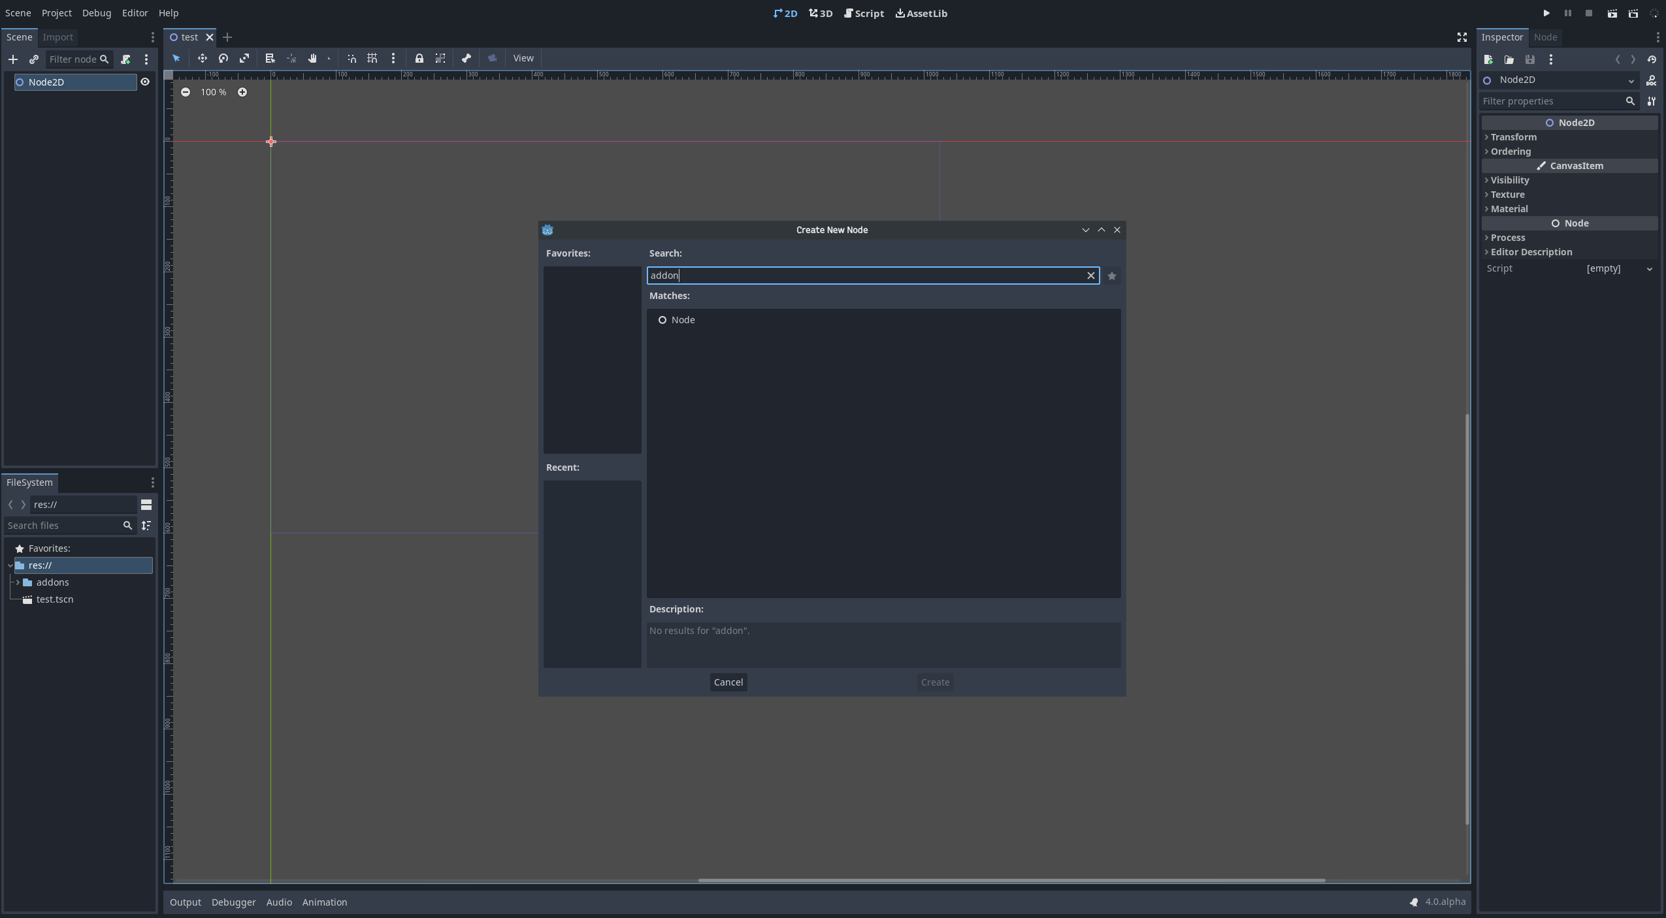Create a new resource in the Inspector

1489,59
